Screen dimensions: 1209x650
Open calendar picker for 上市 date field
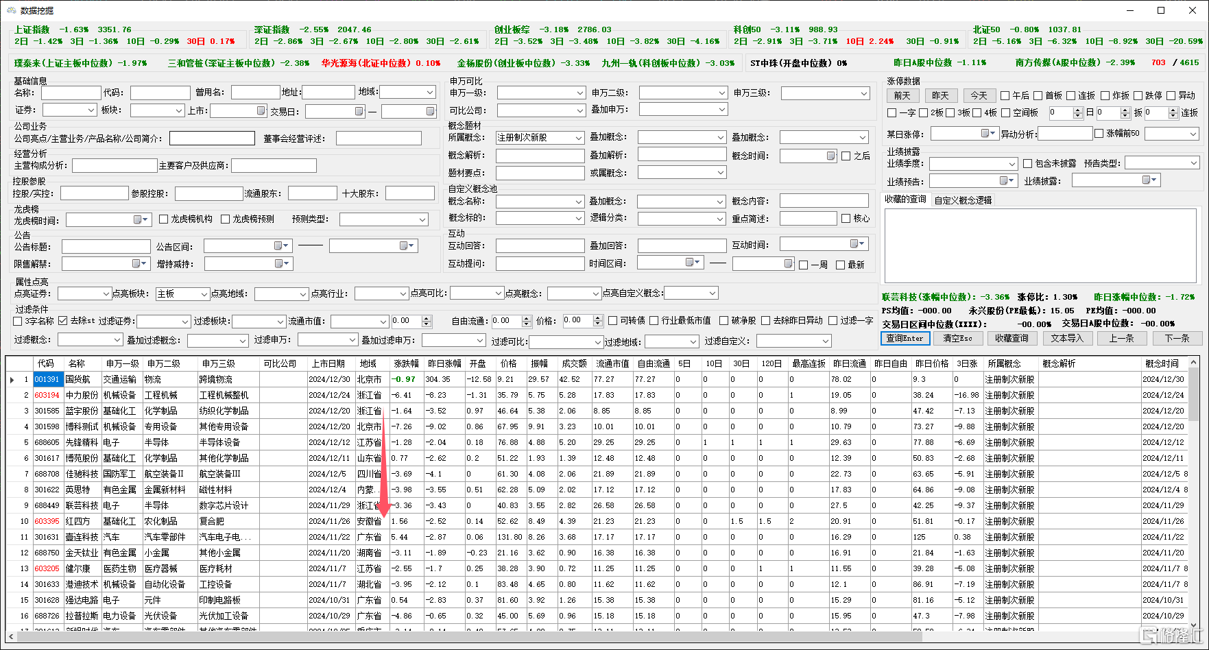point(261,110)
